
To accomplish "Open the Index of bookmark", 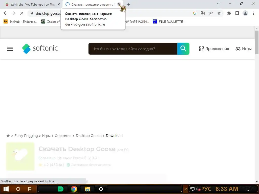I will click(51, 22).
